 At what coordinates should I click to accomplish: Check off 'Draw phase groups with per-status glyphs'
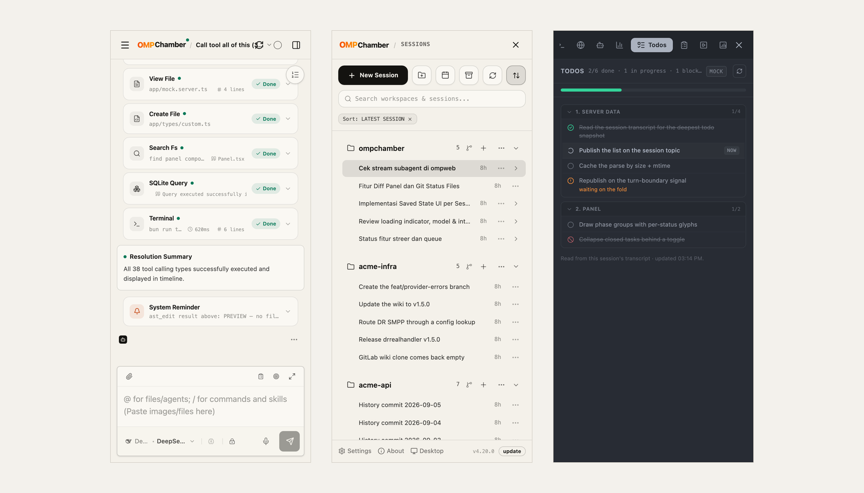[570, 225]
